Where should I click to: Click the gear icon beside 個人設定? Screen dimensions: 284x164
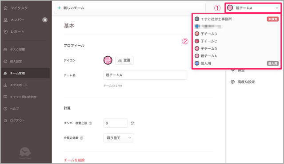point(5,62)
